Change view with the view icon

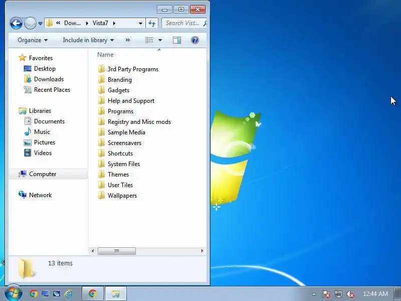(x=149, y=40)
